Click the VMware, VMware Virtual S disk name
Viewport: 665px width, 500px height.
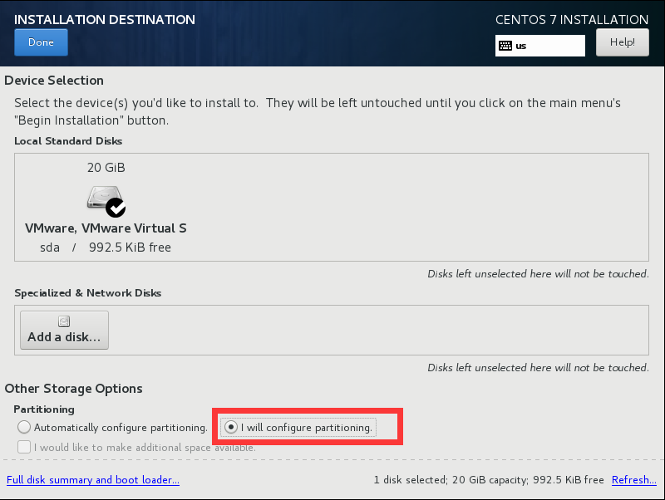106,228
